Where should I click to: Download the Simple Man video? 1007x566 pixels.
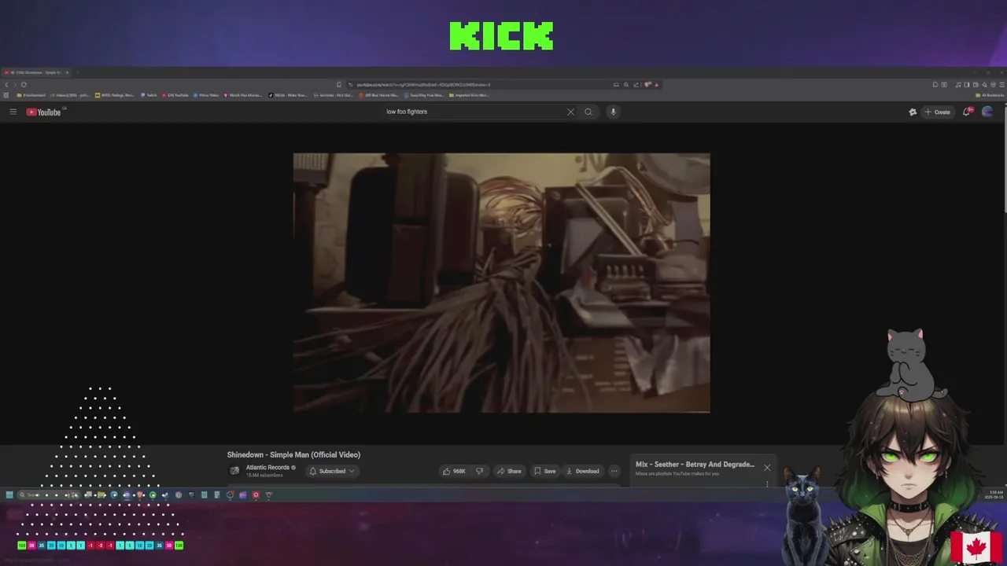click(x=582, y=471)
